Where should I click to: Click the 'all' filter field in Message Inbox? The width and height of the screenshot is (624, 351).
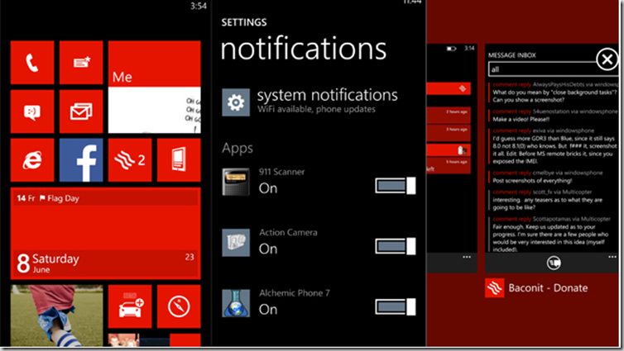pos(553,69)
